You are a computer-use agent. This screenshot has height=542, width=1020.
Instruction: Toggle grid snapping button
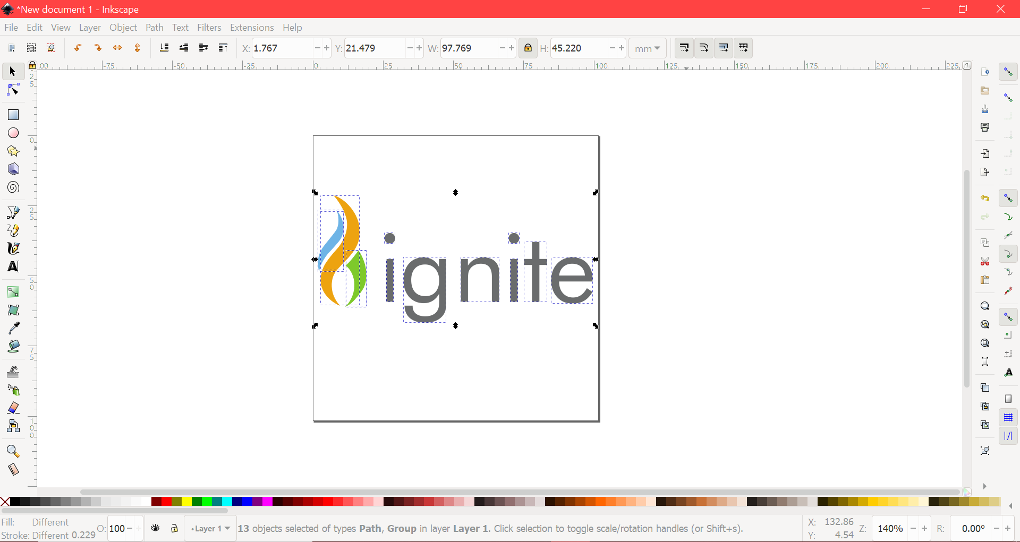click(x=1008, y=418)
